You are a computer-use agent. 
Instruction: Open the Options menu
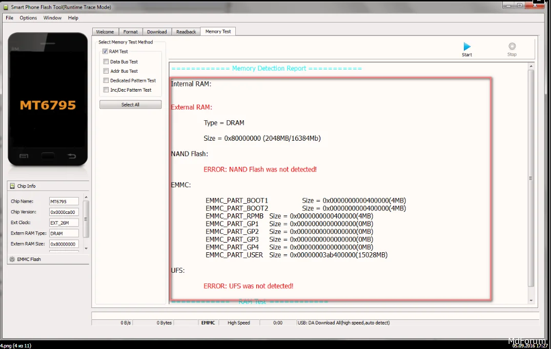pos(28,18)
